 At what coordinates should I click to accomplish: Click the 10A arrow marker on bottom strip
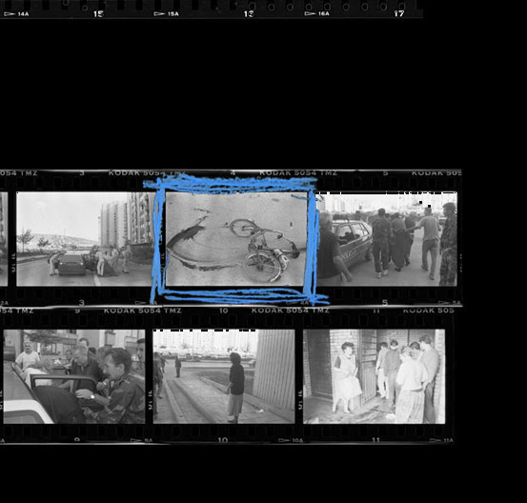[x=291, y=440]
